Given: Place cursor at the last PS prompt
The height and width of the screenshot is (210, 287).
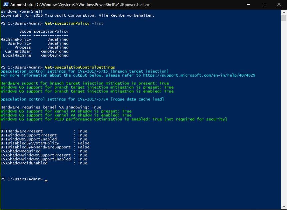Looking at the screenshot, I should tap(46, 179).
